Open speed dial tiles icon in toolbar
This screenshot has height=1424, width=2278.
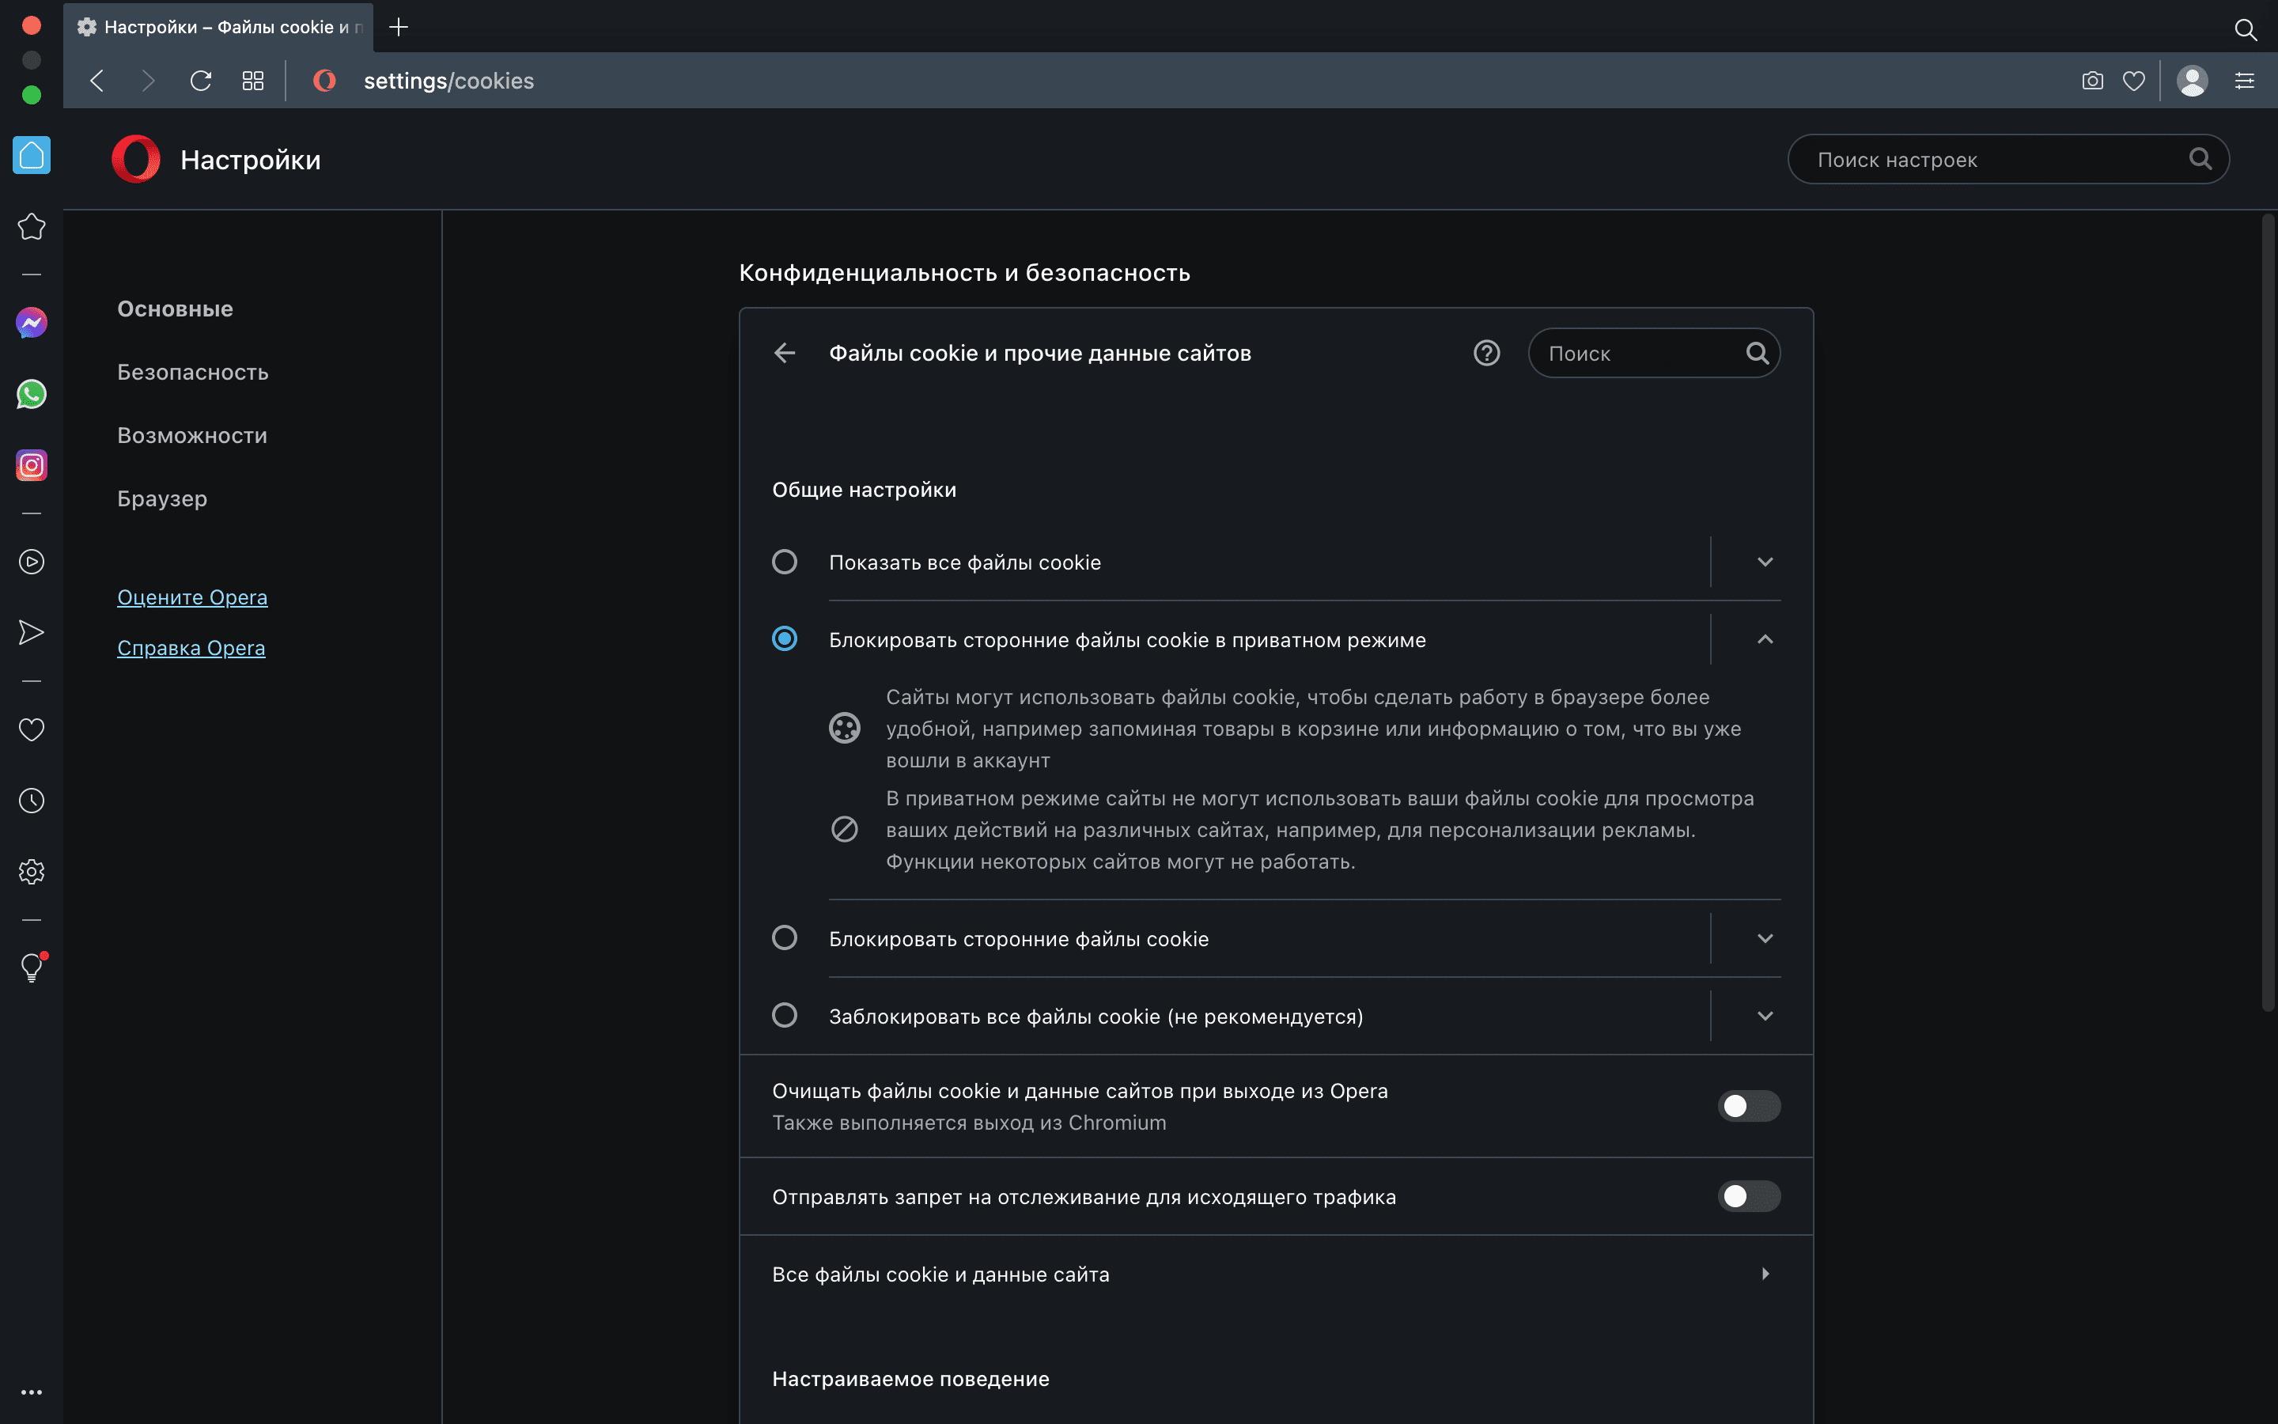252,81
